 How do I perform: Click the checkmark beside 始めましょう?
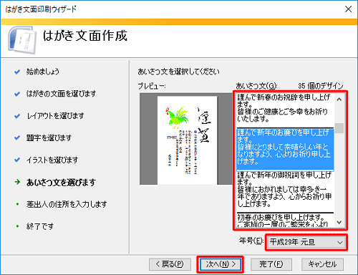[17, 72]
